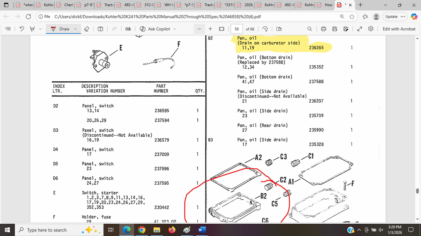Viewport: 421px width, 236px height.
Task: Add this page to favorites star
Action: (x=352, y=17)
